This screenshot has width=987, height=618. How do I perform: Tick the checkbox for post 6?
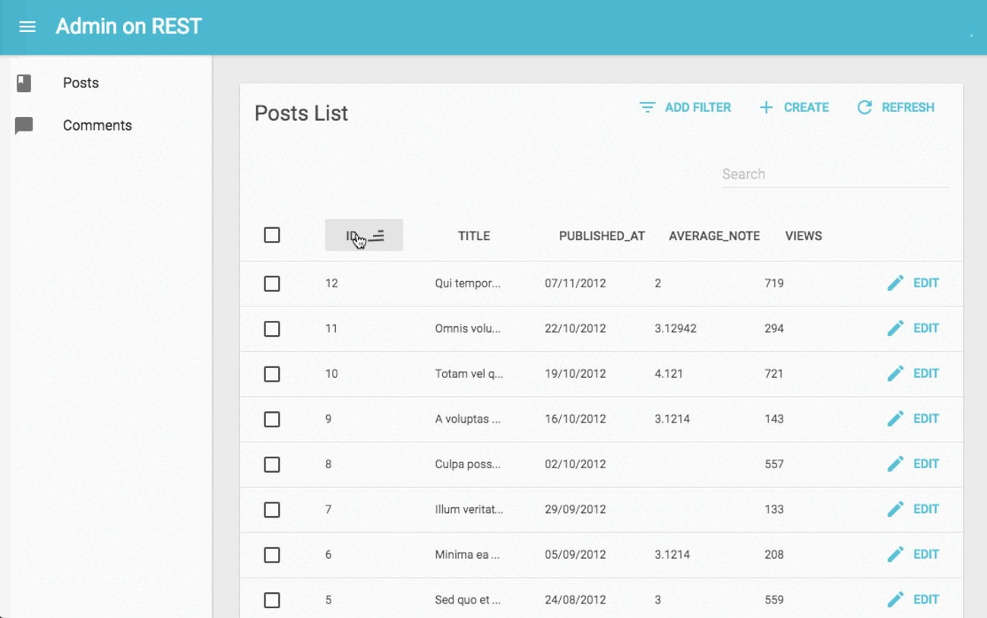272,555
